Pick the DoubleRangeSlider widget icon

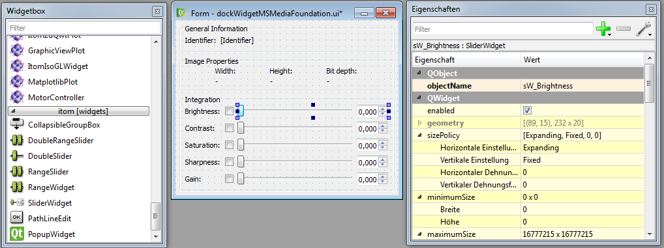[16, 140]
